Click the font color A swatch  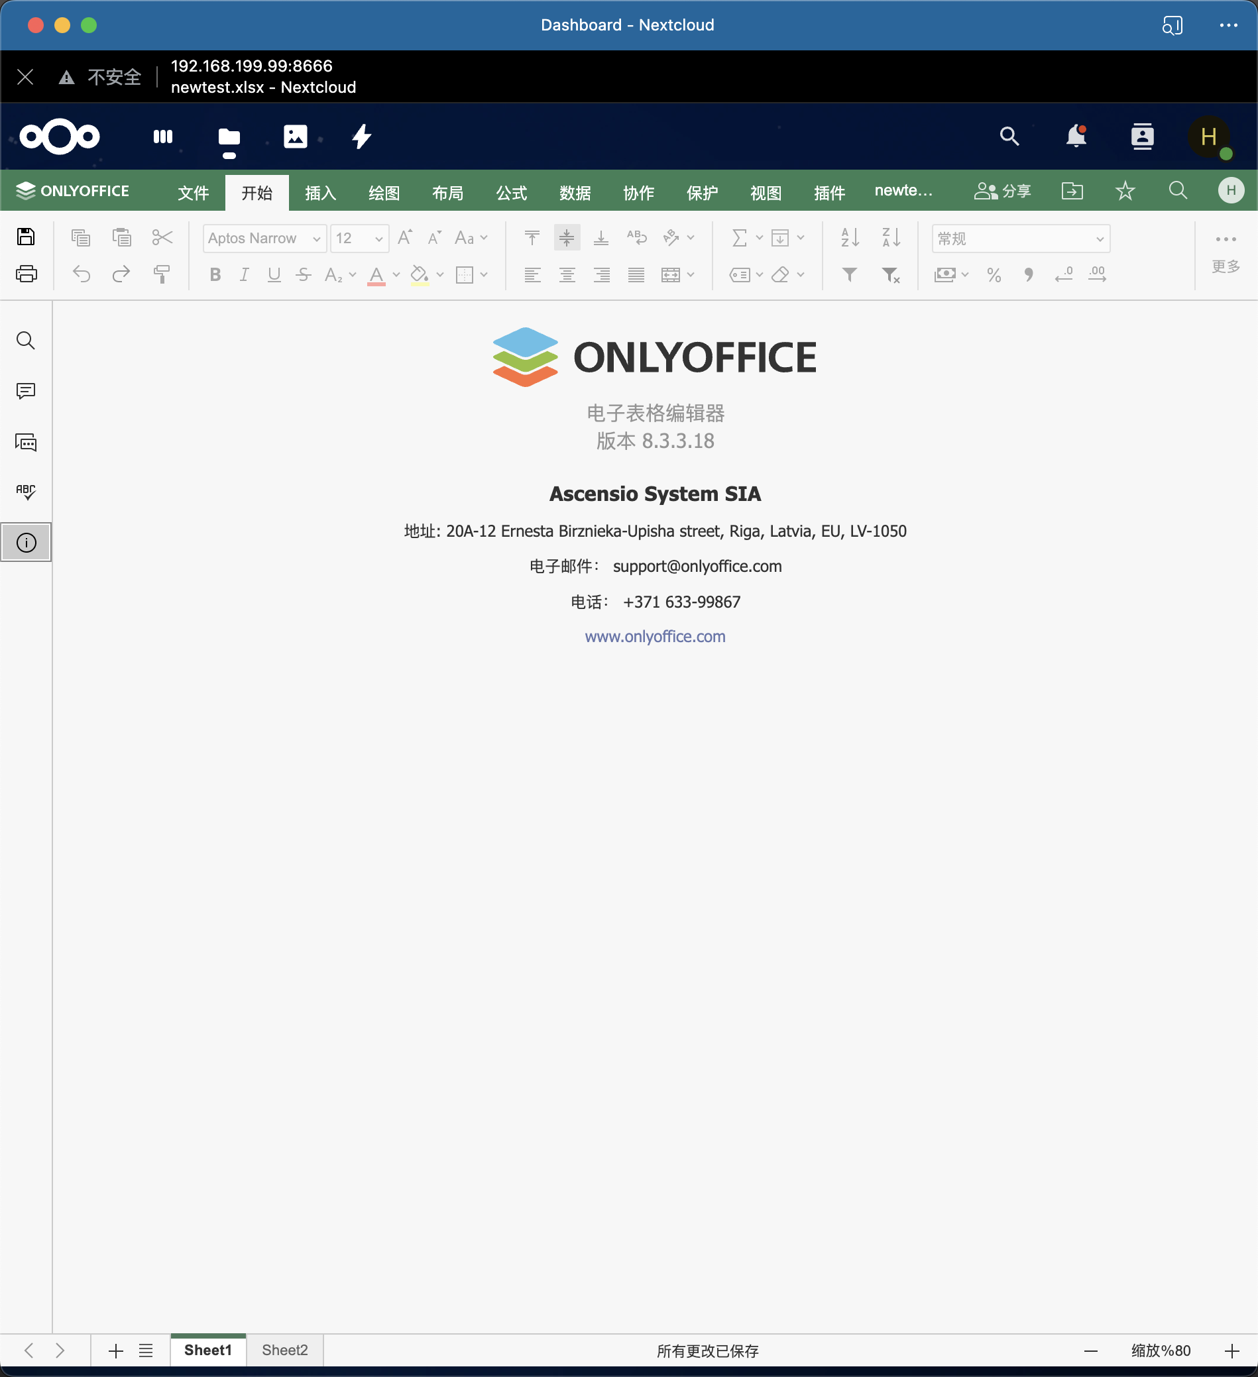coord(376,274)
